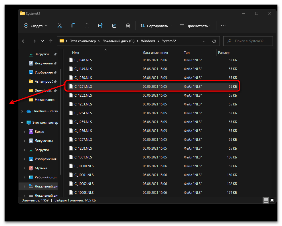Expand Видео in the sidebar
Screen dimensions: 282x226
click(x=24, y=131)
